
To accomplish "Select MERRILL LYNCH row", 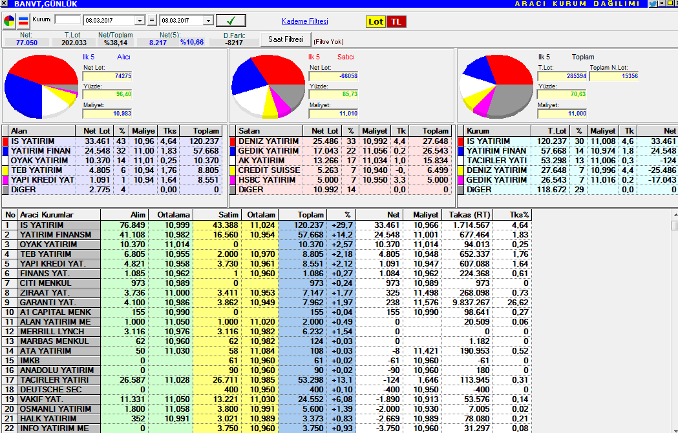I will [267, 332].
